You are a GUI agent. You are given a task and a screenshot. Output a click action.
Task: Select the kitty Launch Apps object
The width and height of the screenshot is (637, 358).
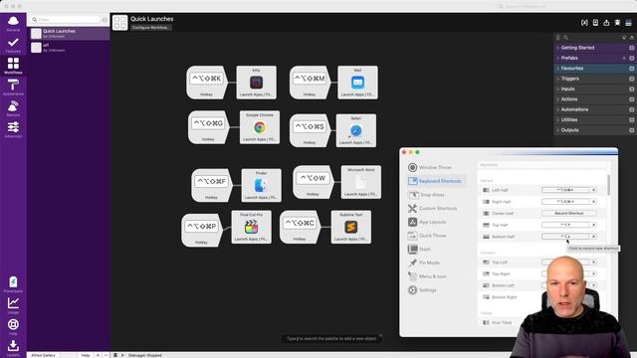[x=257, y=83]
